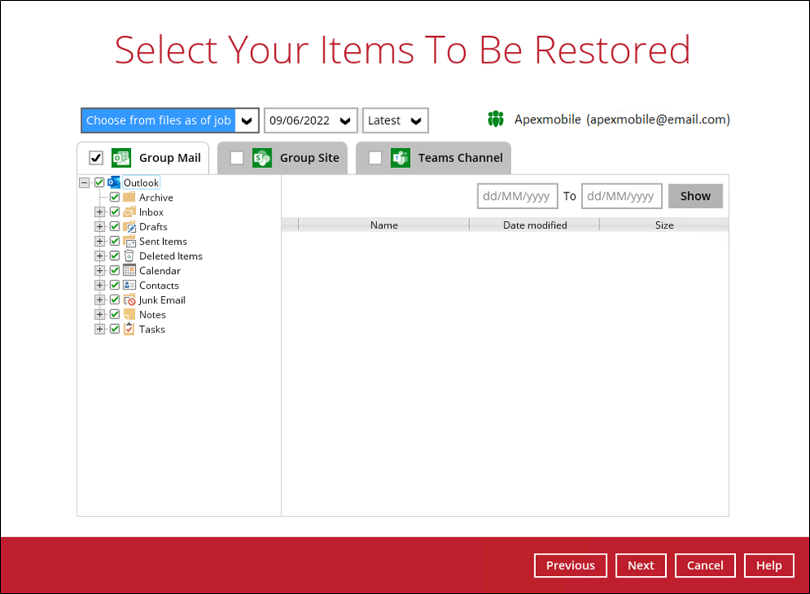Uncheck the Group Mail checkbox
The image size is (810, 594).
96,158
